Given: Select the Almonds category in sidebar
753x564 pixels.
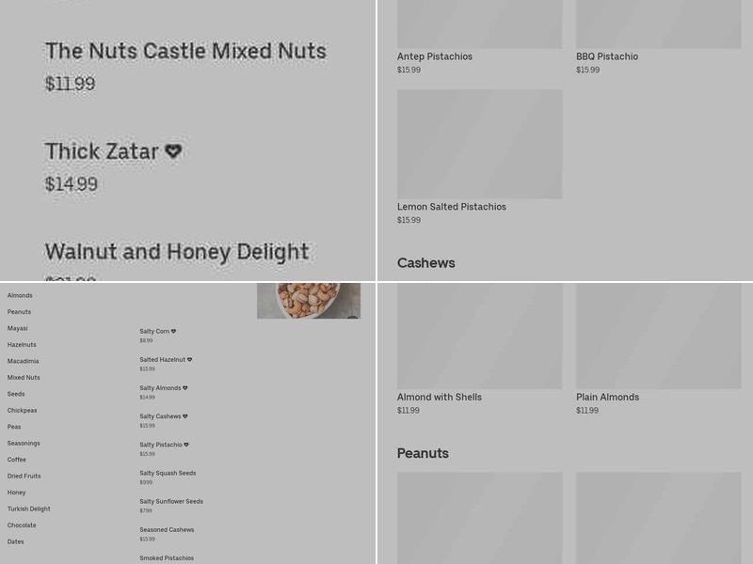Looking at the screenshot, I should [20, 295].
